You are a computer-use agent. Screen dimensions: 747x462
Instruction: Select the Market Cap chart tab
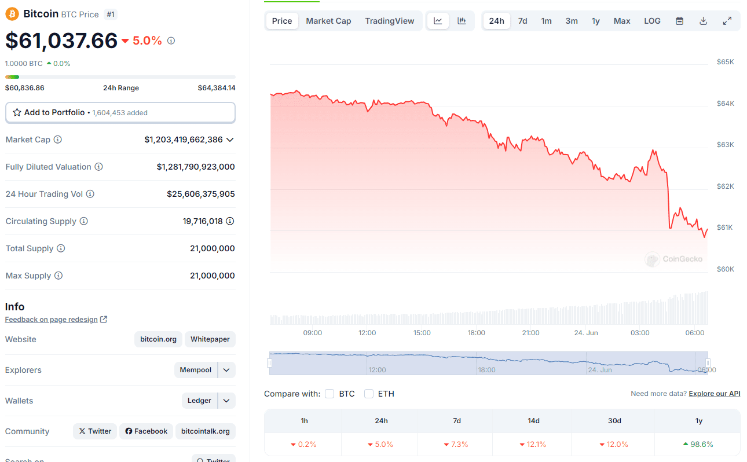tap(328, 21)
